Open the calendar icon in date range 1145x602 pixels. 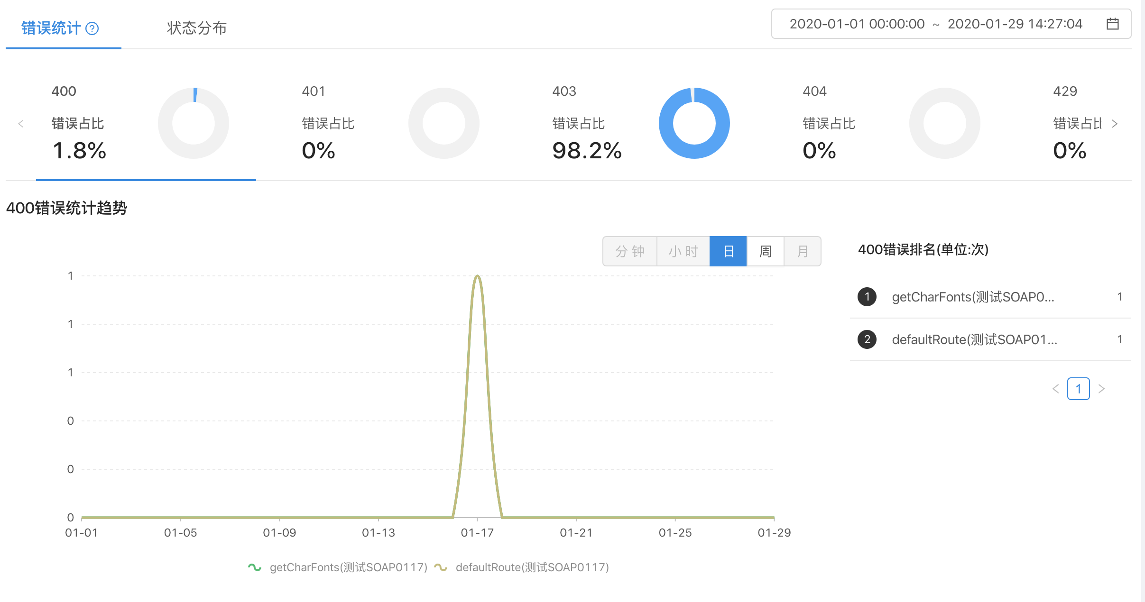(1112, 24)
